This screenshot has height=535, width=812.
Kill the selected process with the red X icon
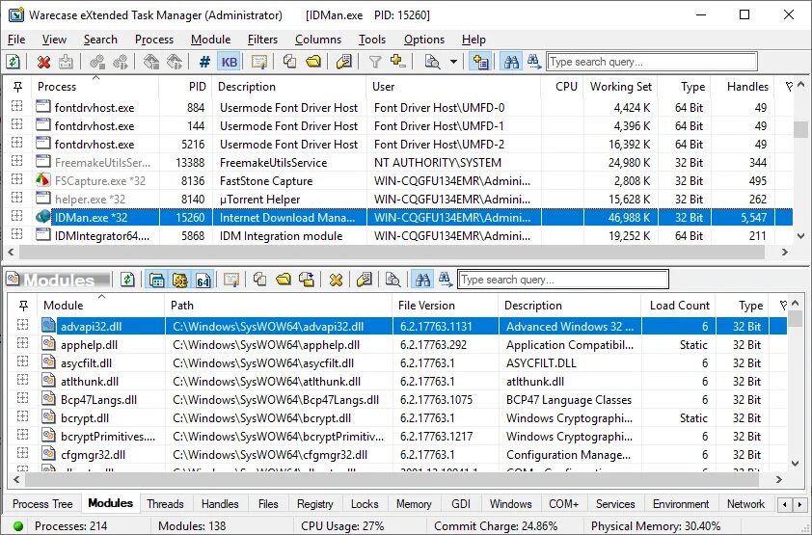point(44,62)
